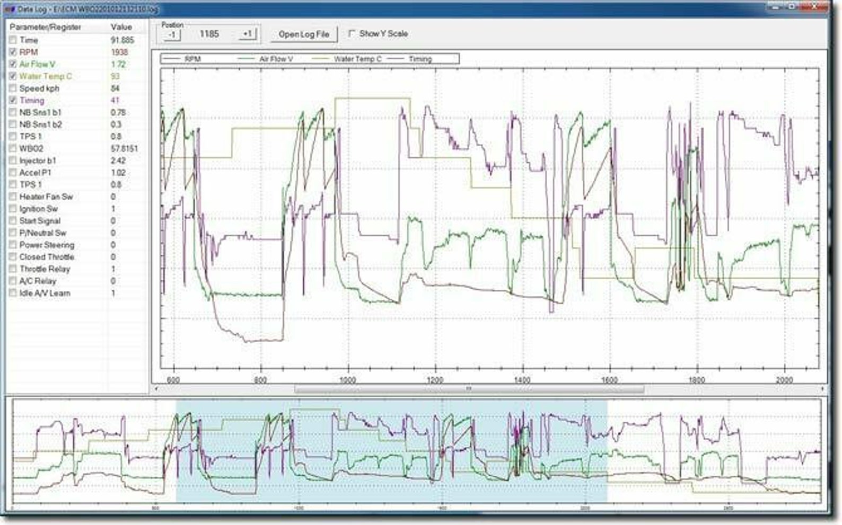The image size is (842, 525).
Task: Click the position value field 1185
Action: click(209, 34)
